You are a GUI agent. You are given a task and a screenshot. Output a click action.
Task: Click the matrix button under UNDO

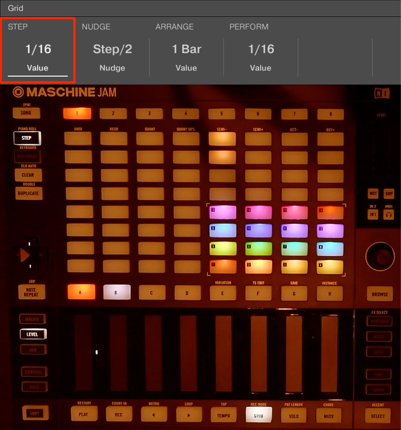(x=78, y=138)
